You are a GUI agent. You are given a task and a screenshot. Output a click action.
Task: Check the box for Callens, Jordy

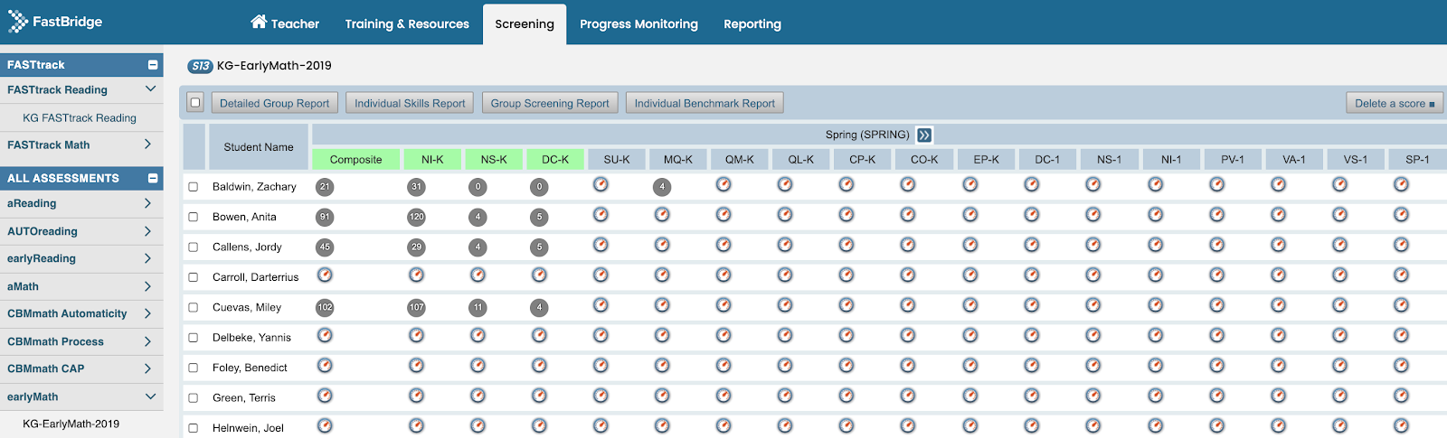click(193, 247)
